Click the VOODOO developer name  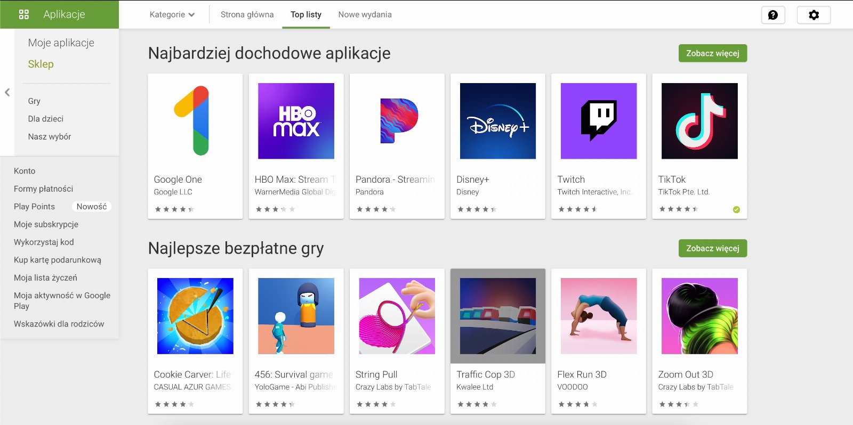point(573,387)
